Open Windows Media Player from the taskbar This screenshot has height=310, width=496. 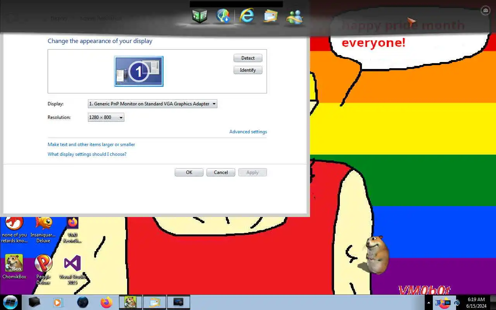(x=58, y=302)
